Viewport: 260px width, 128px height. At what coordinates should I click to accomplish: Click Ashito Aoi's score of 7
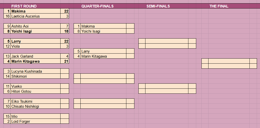pos(65,26)
